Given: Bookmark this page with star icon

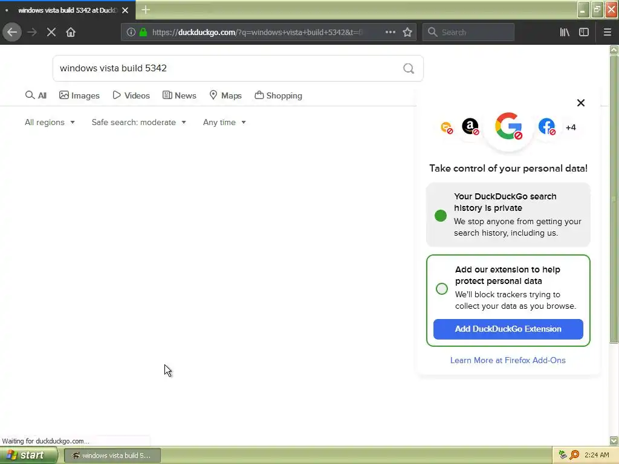Looking at the screenshot, I should (407, 32).
